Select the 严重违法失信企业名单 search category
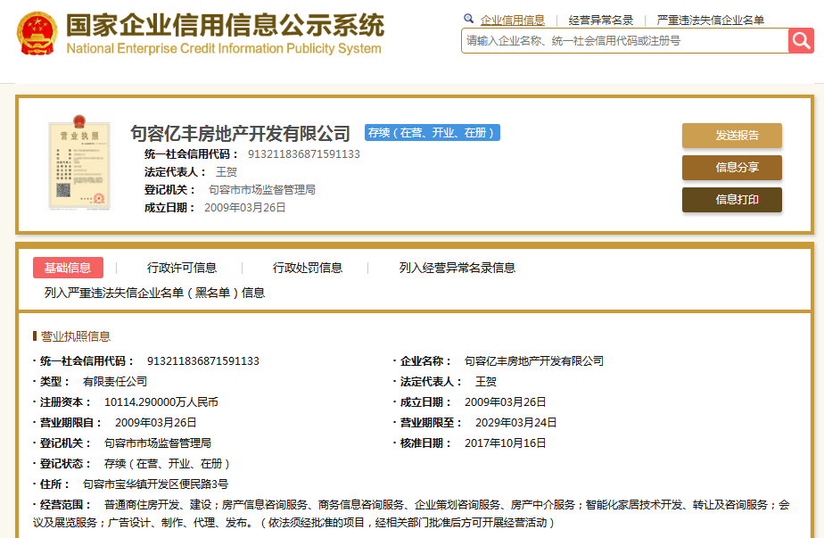Image resolution: width=824 pixels, height=538 pixels. [x=710, y=20]
